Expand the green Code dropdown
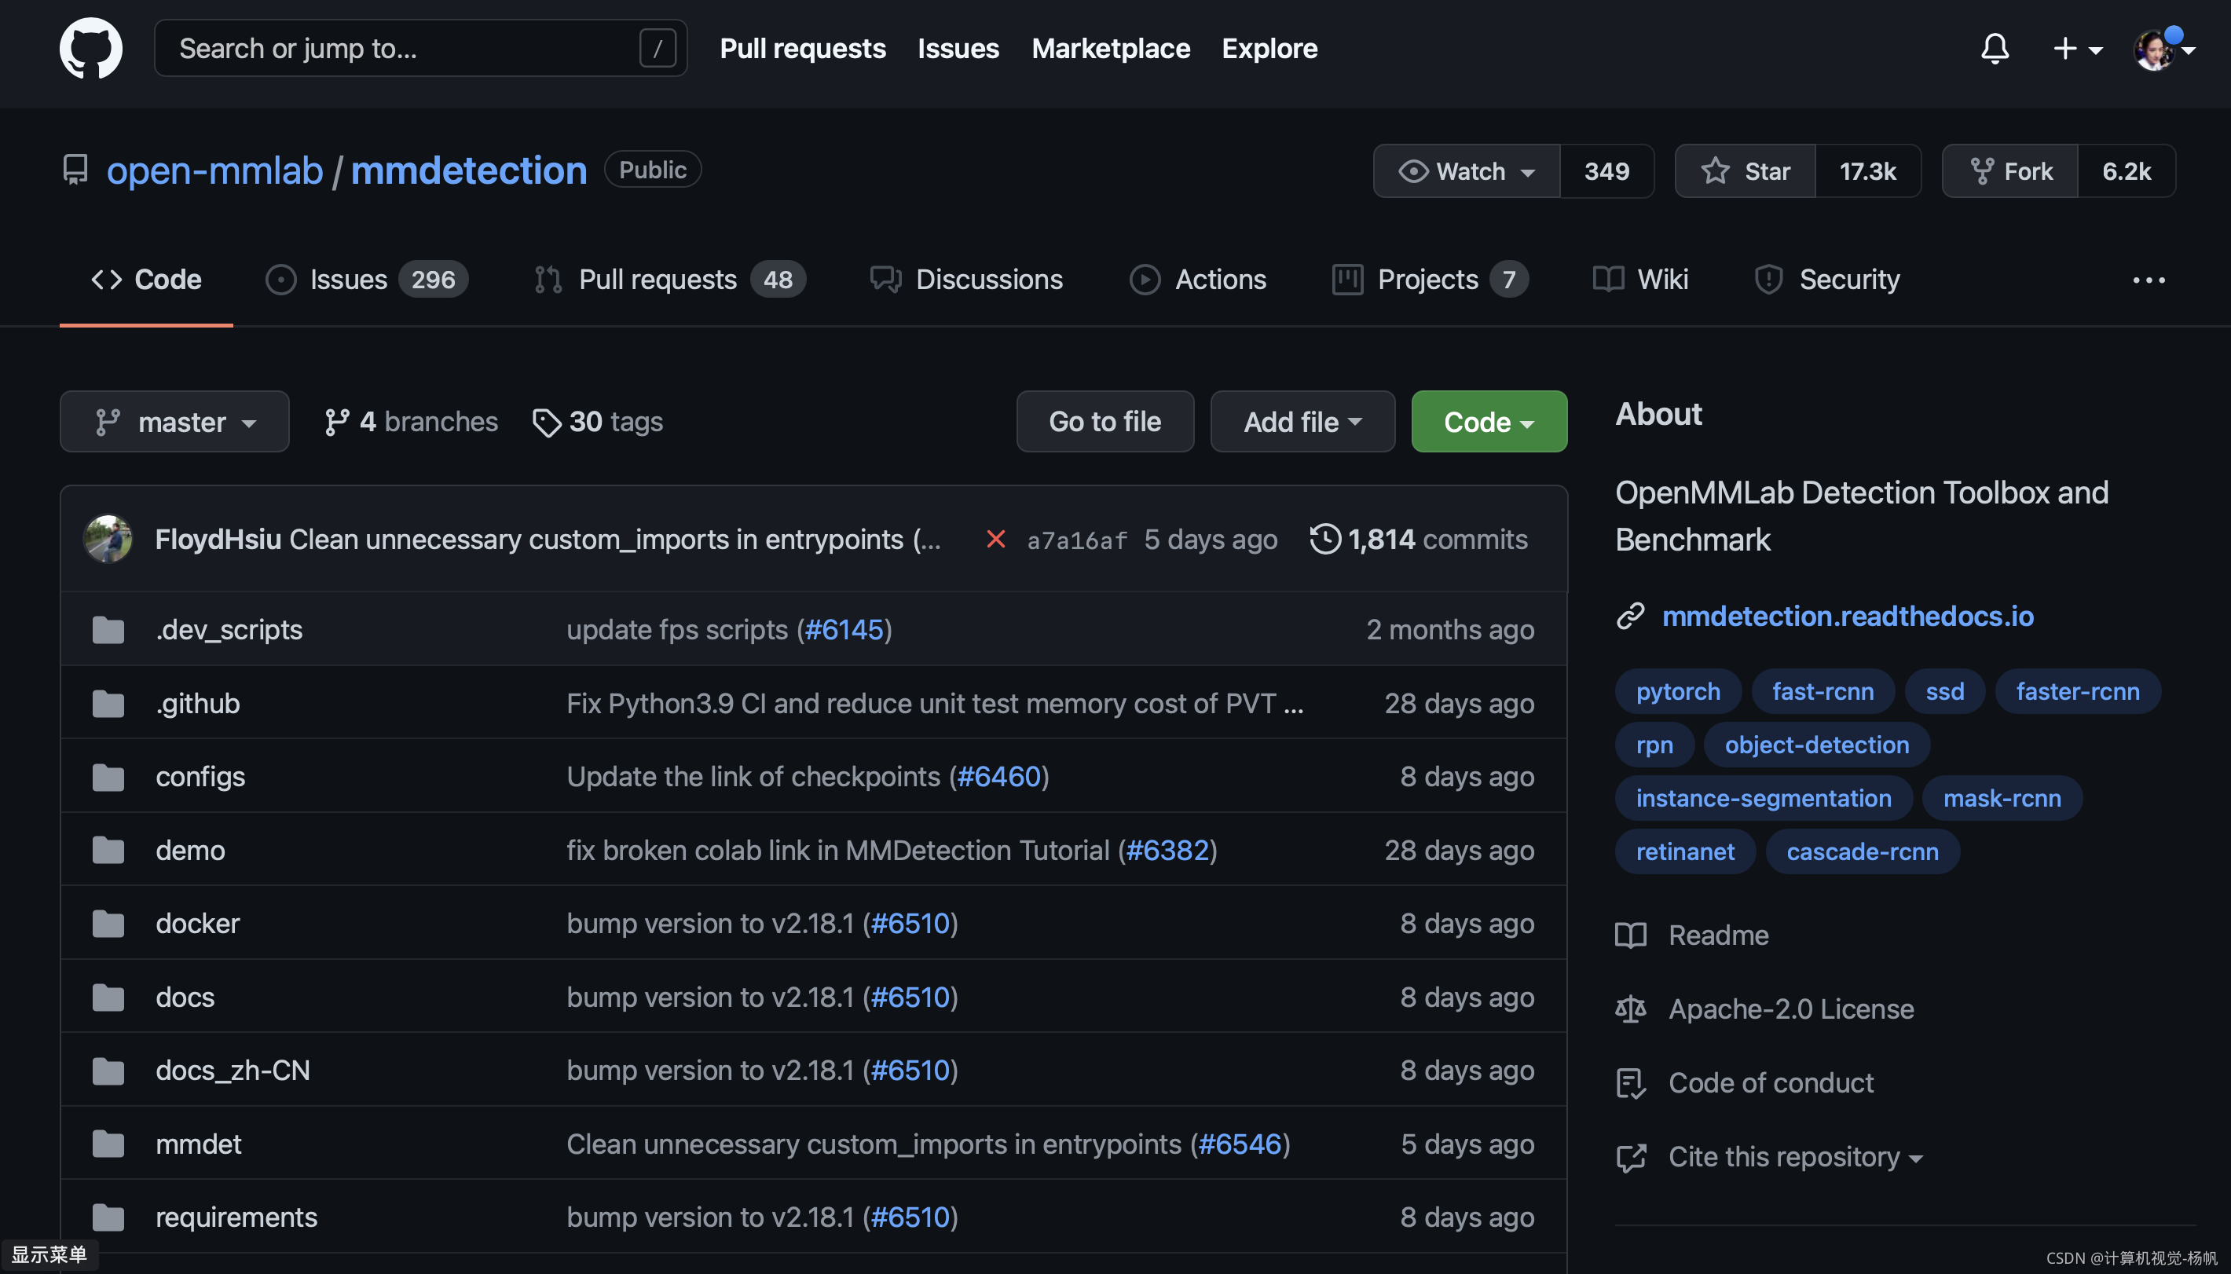 (1489, 422)
